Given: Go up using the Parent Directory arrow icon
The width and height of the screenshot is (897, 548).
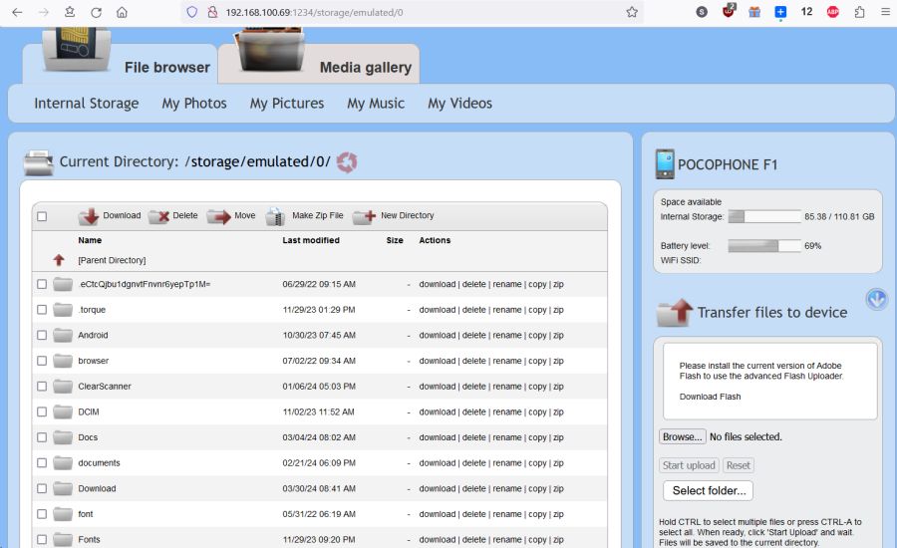Looking at the screenshot, I should point(59,260).
